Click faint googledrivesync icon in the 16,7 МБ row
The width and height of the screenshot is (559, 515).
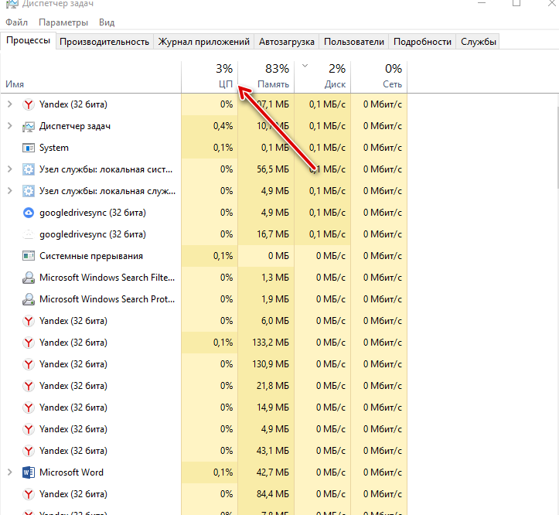[x=29, y=234]
